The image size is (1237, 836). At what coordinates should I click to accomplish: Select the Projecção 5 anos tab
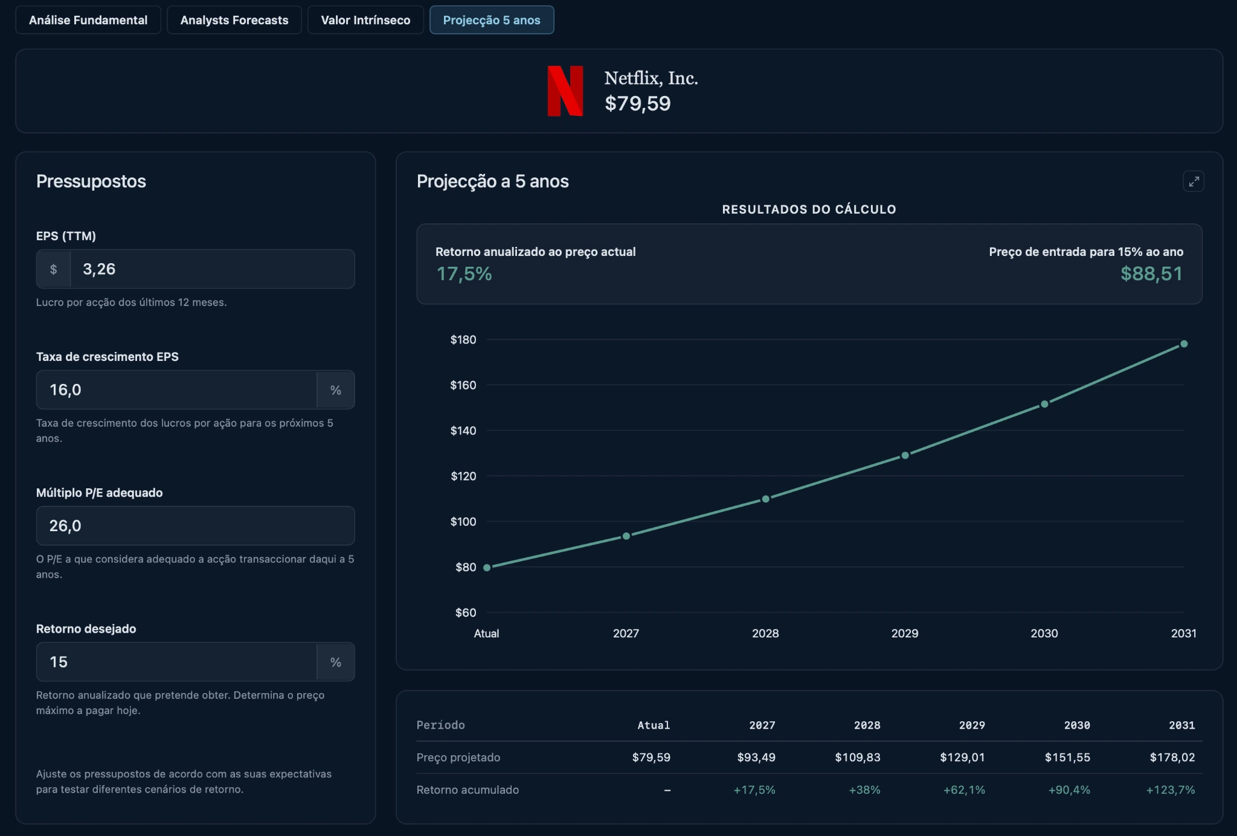492,20
